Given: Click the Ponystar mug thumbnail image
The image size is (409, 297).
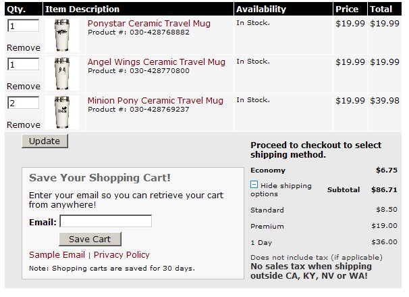Looking at the screenshot, I should pyautogui.click(x=62, y=35).
